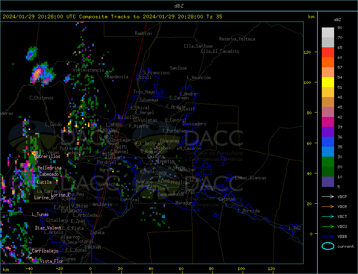The width and height of the screenshot is (358, 274).
Task: Click the L_Asuncion map label
Action: 199,78
